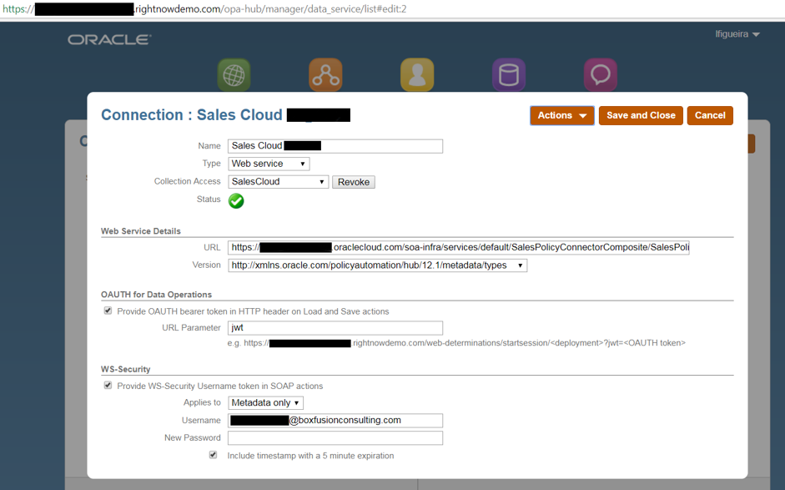Revoke the SalesCloud collection access
The width and height of the screenshot is (785, 490).
click(354, 182)
